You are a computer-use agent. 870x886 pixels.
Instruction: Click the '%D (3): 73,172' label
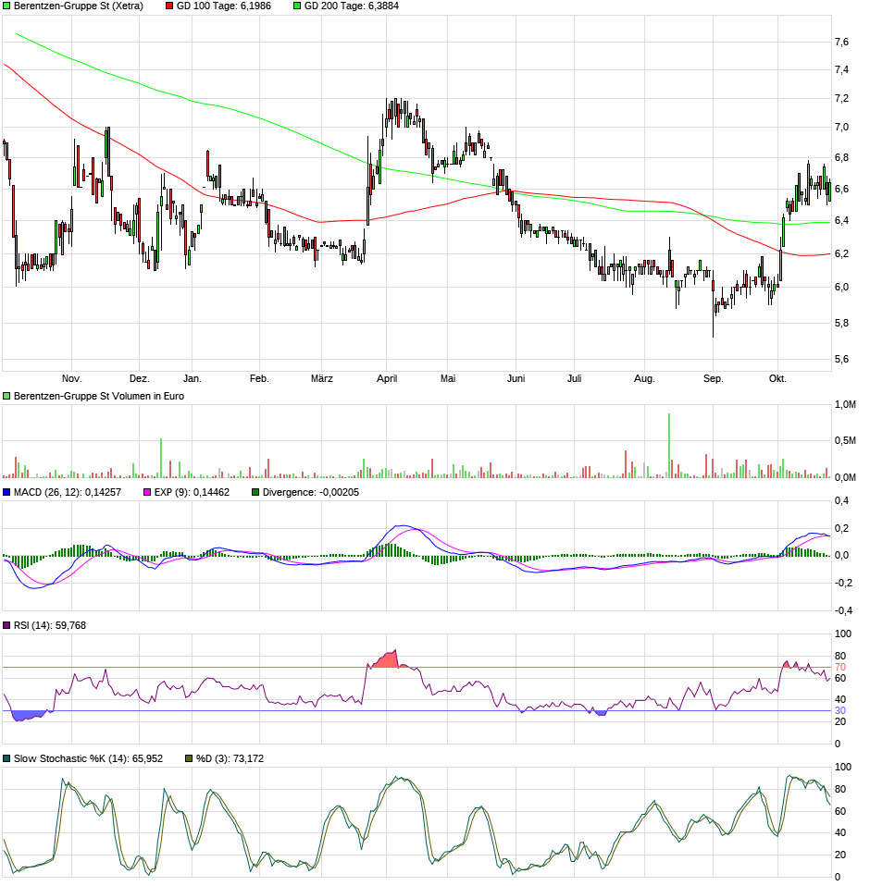(230, 759)
